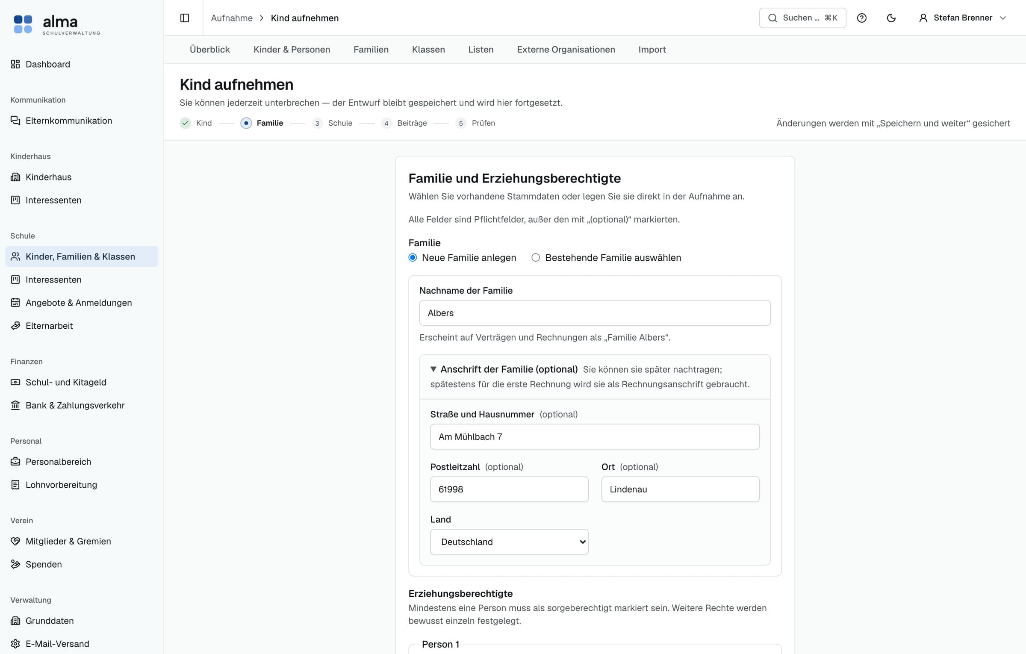The width and height of the screenshot is (1026, 654).
Task: Select Bestehende Familie auswählen radio
Action: [536, 258]
